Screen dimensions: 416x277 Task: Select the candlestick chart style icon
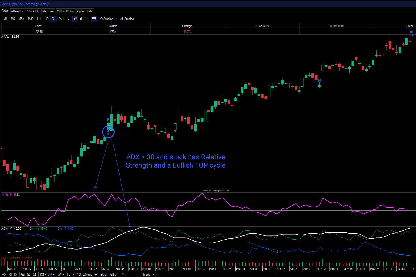pyautogui.click(x=75, y=19)
